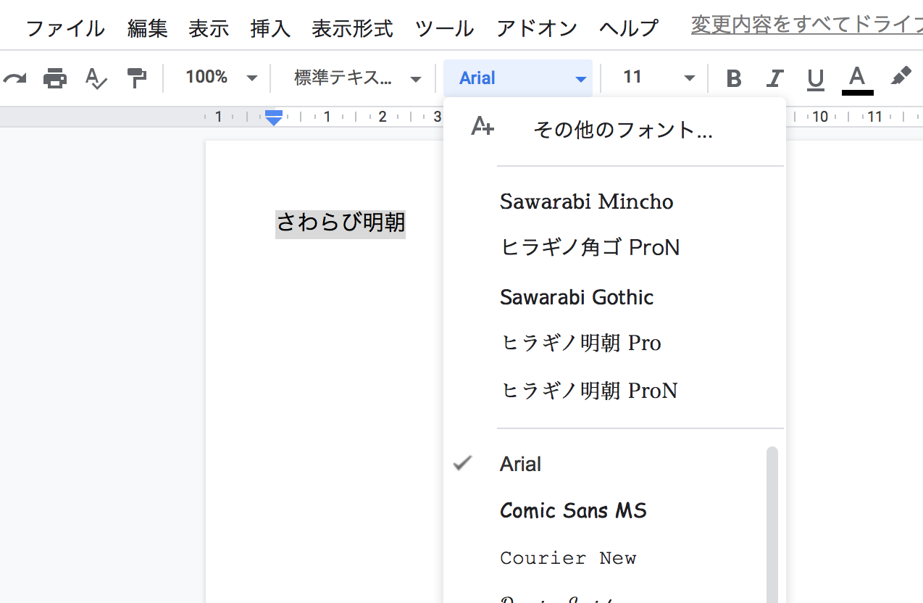The image size is (923, 603).
Task: Run spelling and grammar check icon
Action: coord(96,78)
